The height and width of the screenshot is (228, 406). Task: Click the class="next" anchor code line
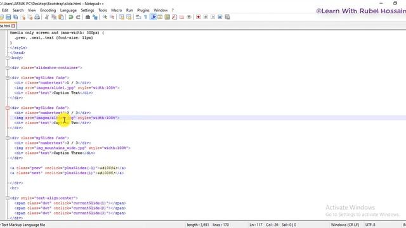67,173
